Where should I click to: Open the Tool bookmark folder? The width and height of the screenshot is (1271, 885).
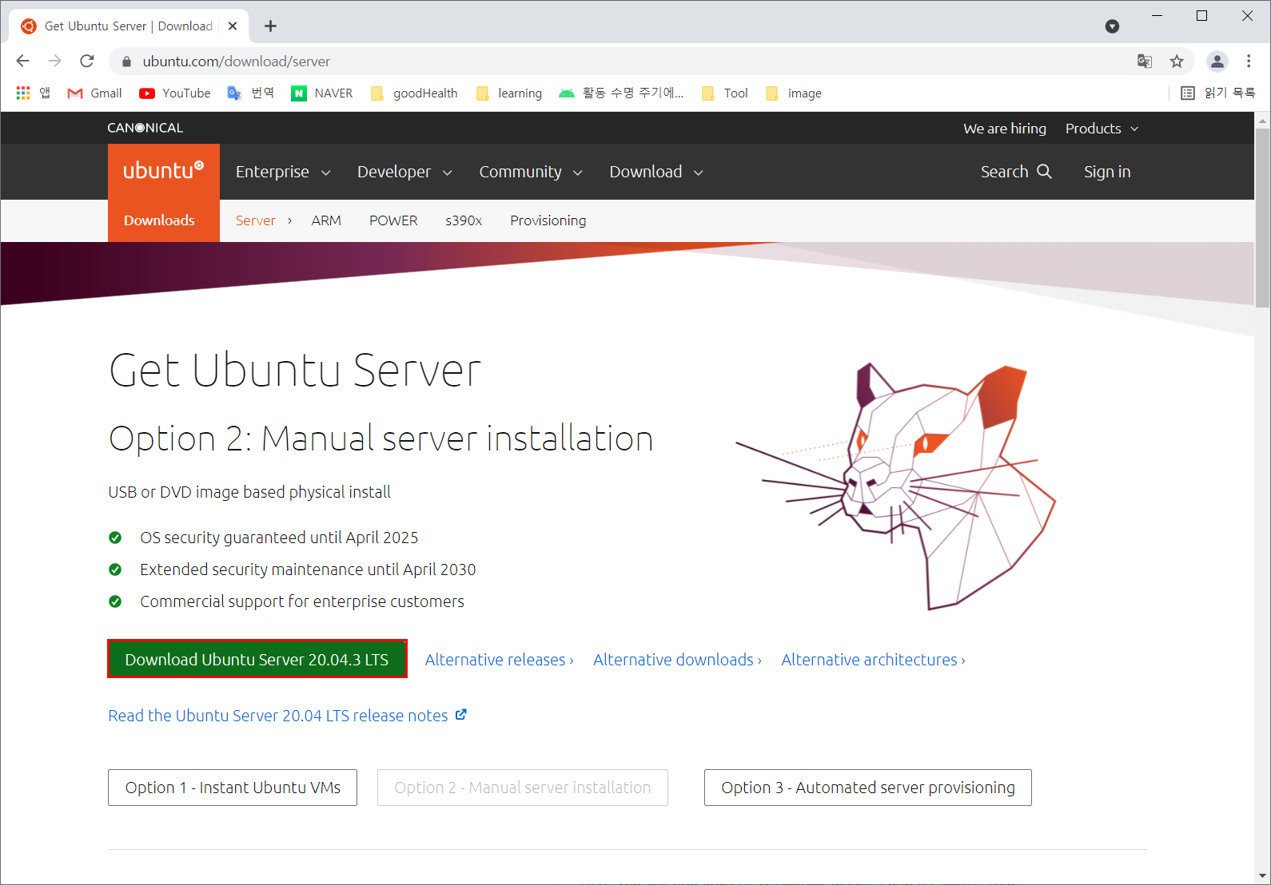click(724, 93)
